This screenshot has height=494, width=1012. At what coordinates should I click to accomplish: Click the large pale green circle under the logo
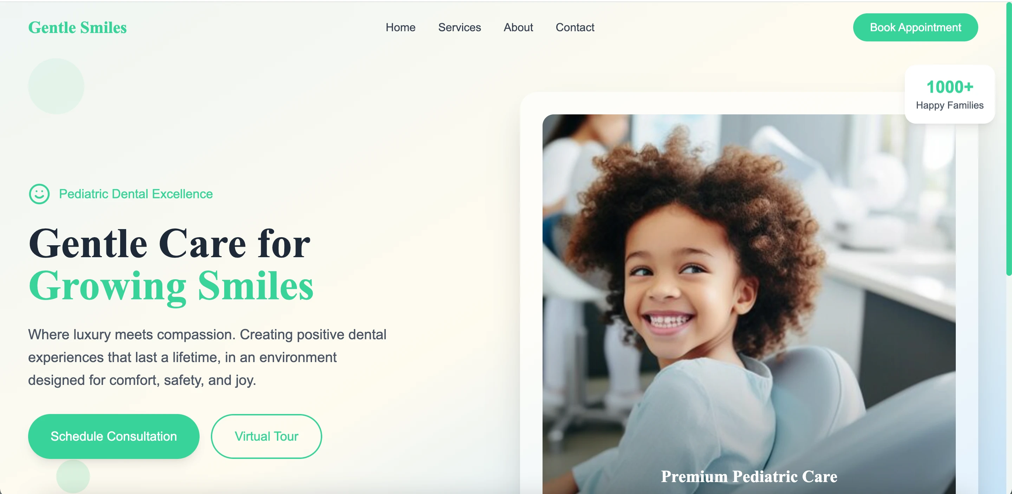(56, 86)
